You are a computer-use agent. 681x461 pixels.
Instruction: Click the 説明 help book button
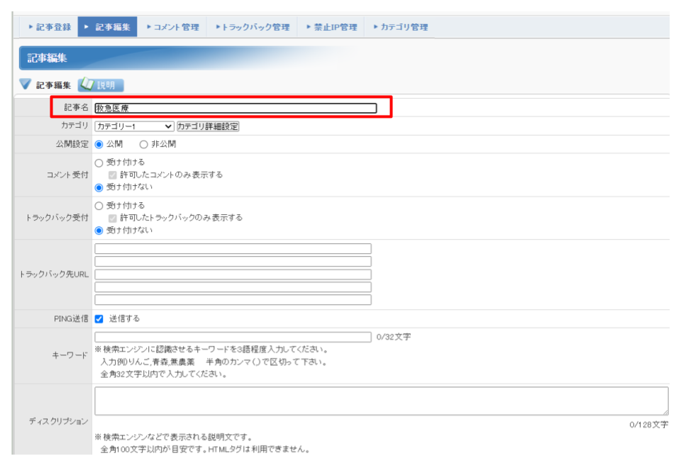[x=101, y=85]
